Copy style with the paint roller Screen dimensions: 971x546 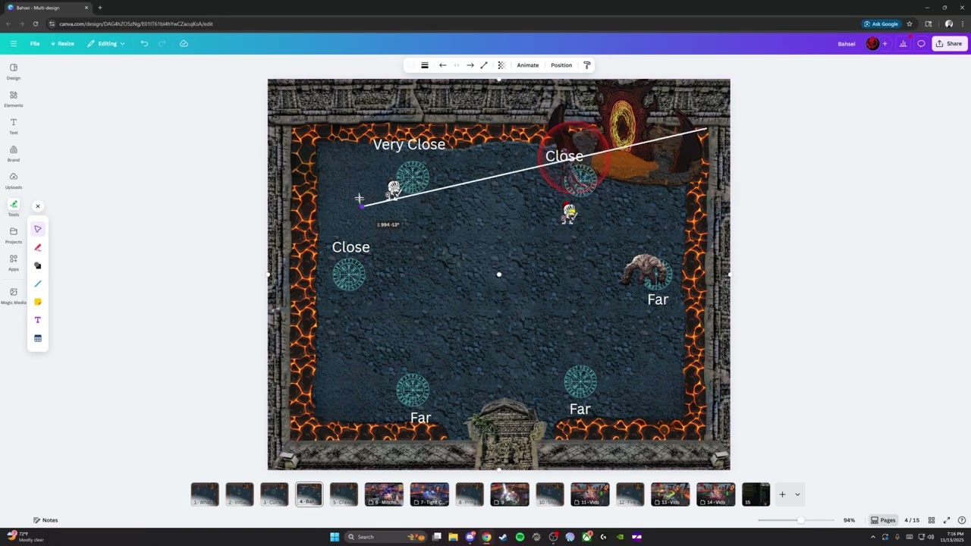(586, 65)
